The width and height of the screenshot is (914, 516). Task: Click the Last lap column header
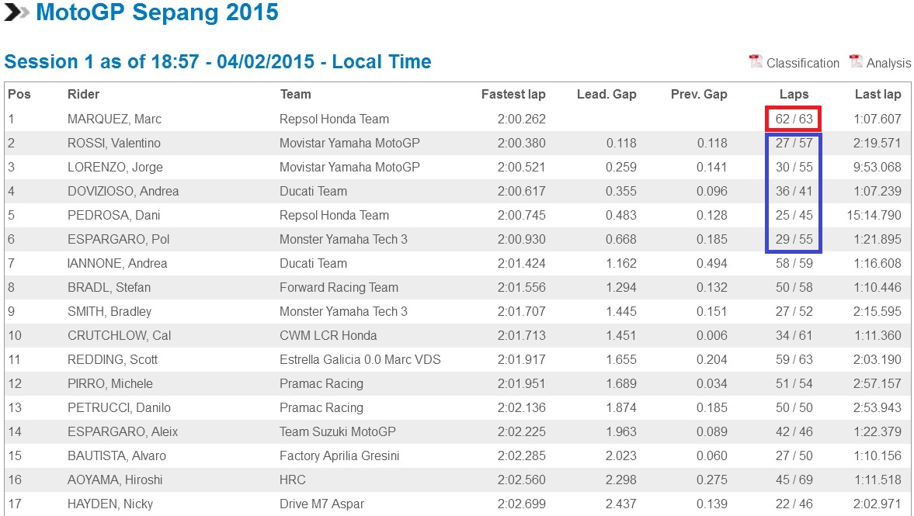point(878,95)
